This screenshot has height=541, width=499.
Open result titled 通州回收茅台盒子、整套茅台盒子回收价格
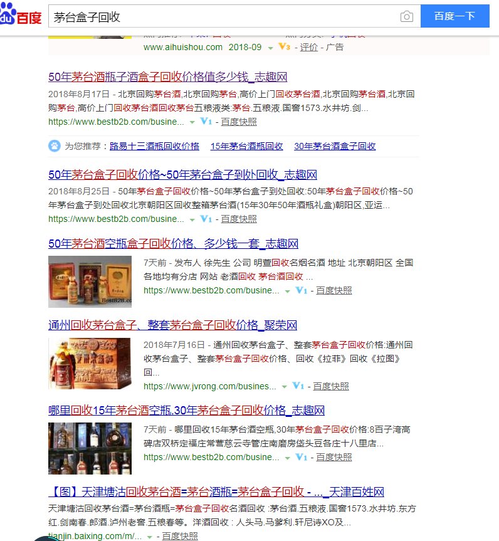172,325
